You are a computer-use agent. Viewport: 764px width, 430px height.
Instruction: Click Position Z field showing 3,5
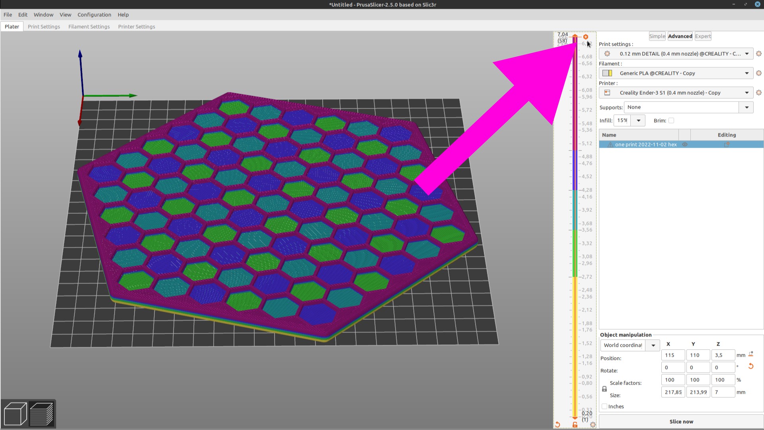[x=723, y=355]
